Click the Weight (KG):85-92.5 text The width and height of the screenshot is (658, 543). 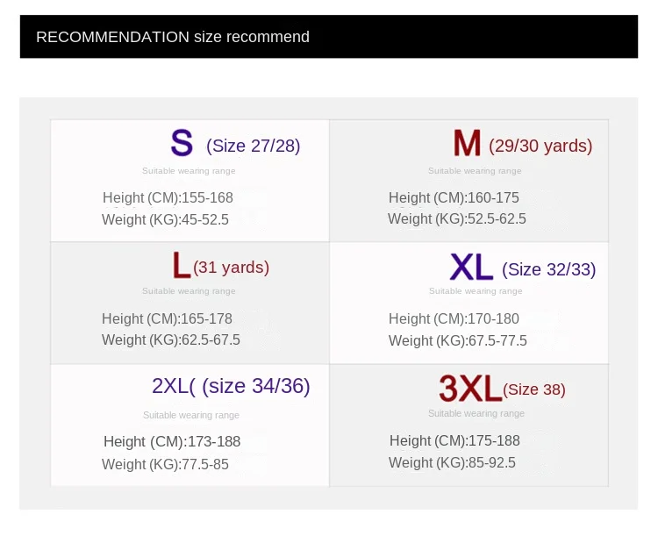[x=452, y=462]
